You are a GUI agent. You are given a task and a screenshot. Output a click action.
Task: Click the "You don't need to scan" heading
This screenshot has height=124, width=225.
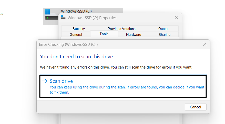(x=76, y=57)
